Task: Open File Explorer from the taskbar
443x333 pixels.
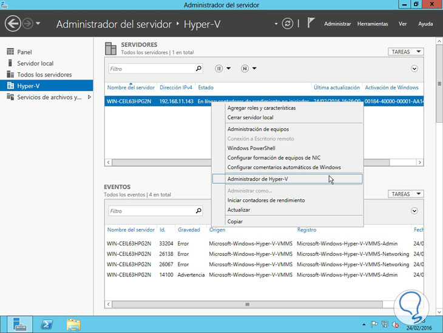Action: [73, 324]
